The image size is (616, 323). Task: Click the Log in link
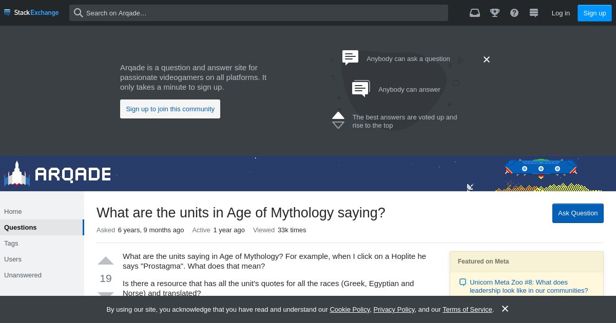[x=561, y=13]
